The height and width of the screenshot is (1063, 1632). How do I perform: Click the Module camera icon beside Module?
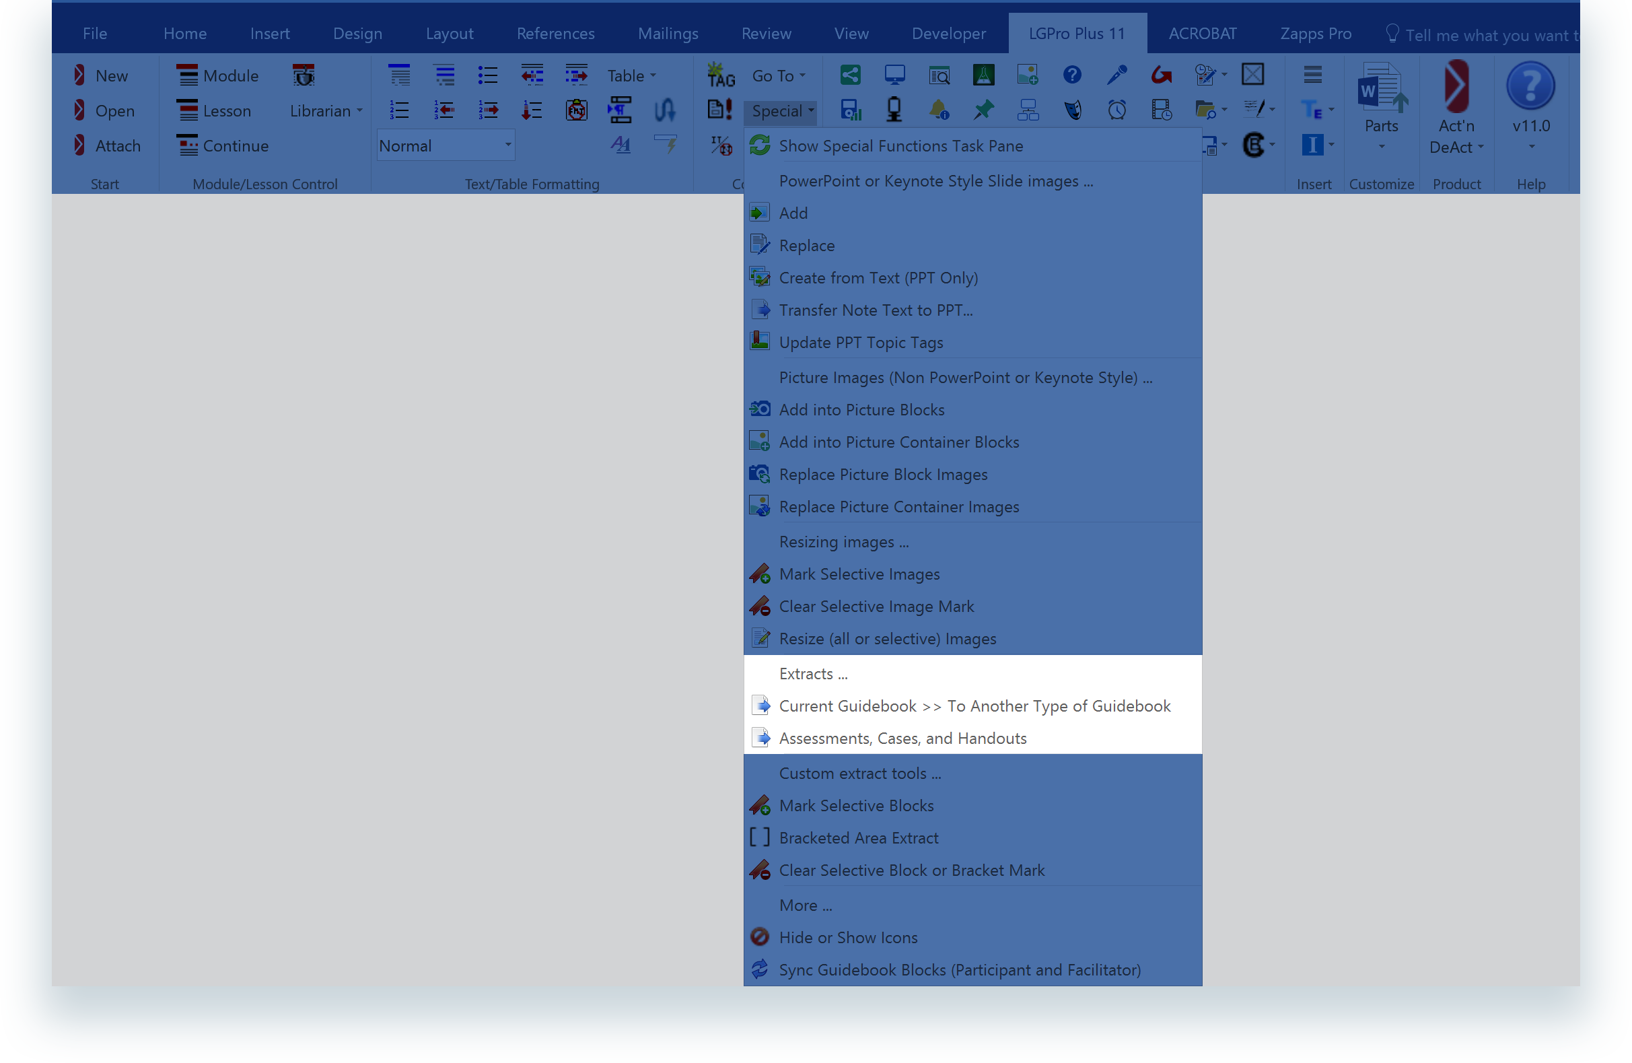(x=303, y=75)
